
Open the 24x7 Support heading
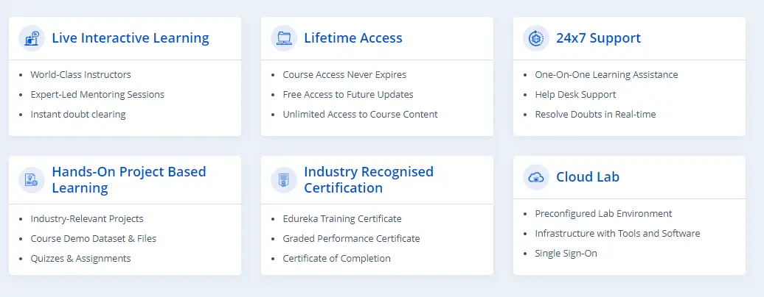pyautogui.click(x=598, y=38)
